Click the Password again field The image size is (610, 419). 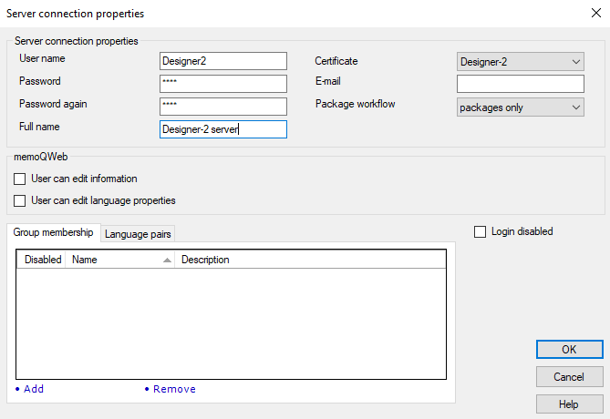(x=222, y=107)
